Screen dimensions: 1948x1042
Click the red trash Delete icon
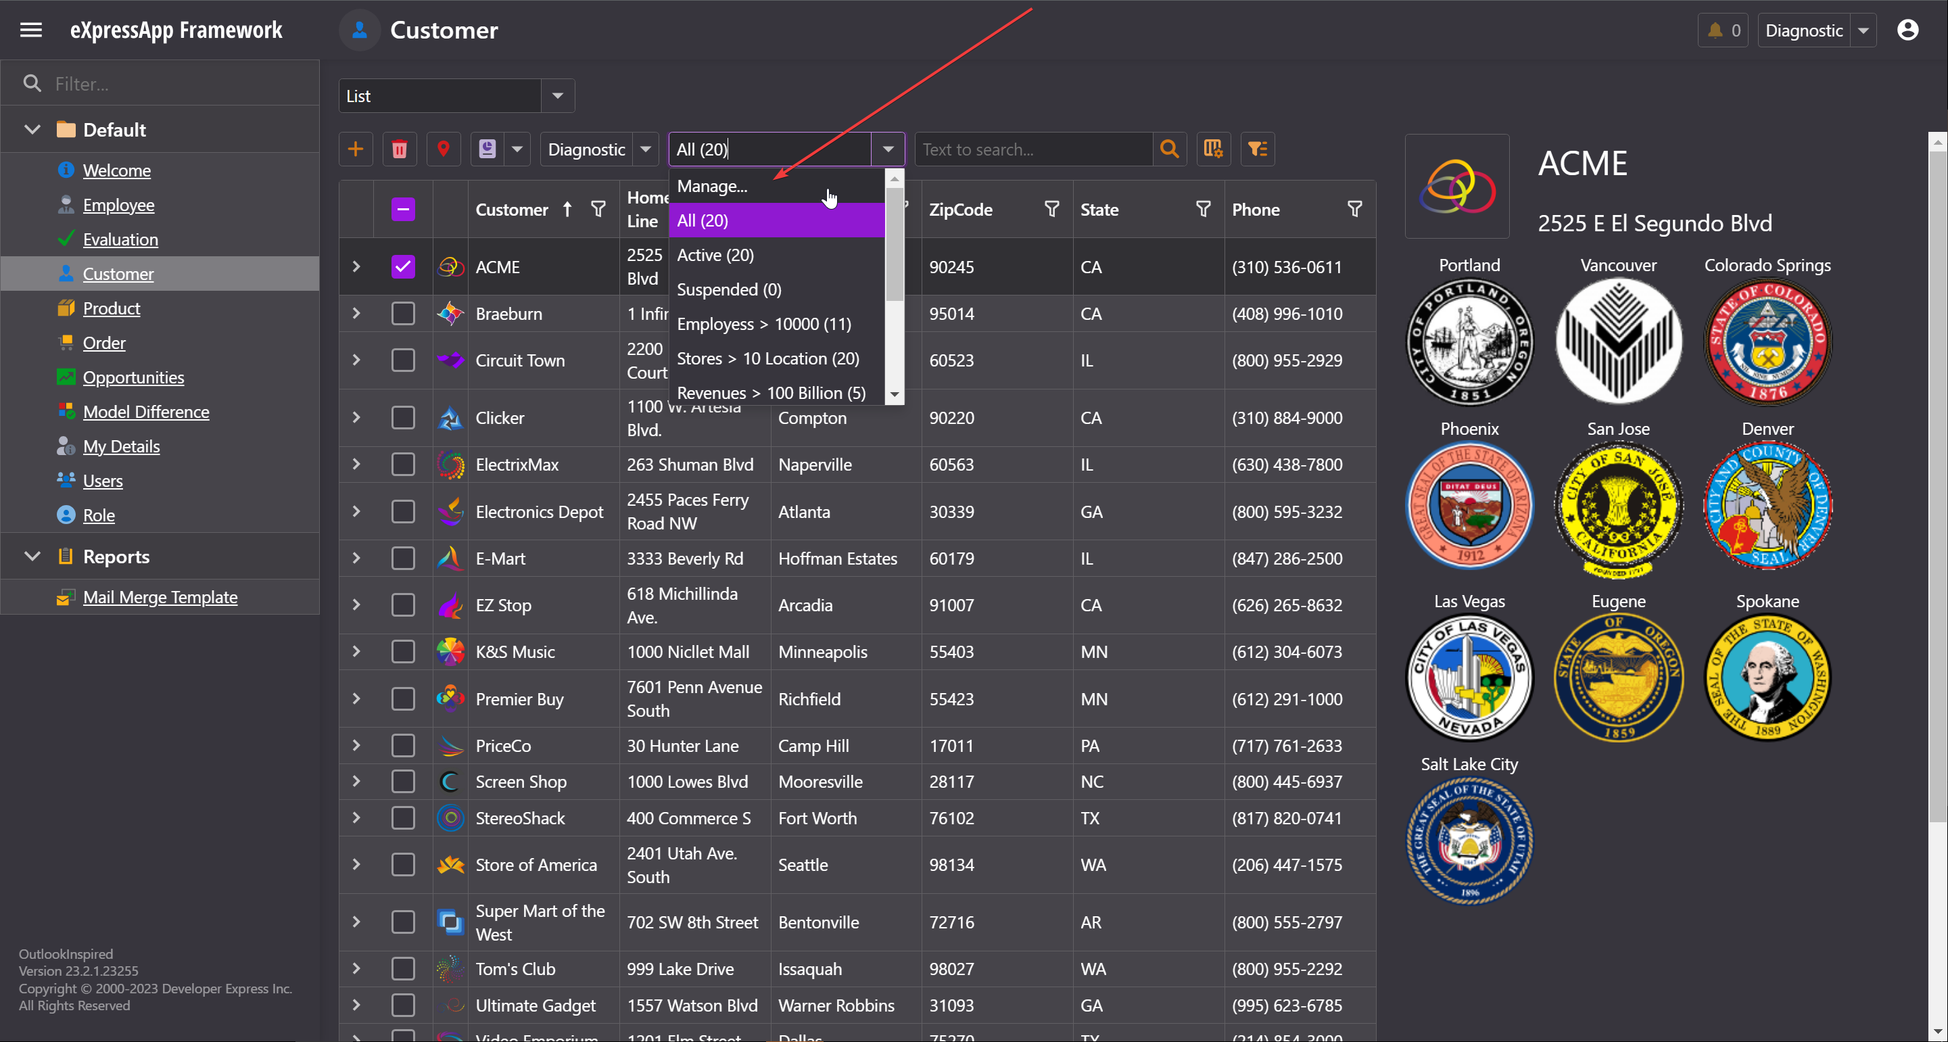400,149
